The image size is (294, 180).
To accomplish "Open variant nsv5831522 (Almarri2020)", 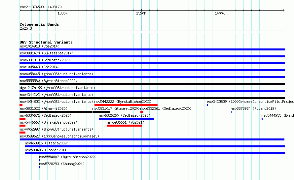I will coord(44,108).
